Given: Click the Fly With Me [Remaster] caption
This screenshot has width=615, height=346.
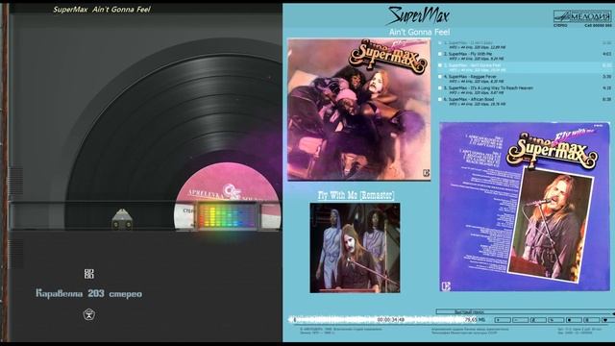Looking at the screenshot, I should pyautogui.click(x=357, y=195).
